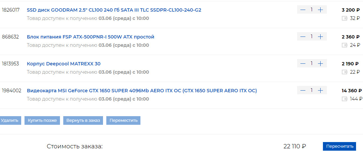Decrease quantity of MSI GTX 1650 videocard
This screenshot has width=363, height=154.
[x=303, y=90]
